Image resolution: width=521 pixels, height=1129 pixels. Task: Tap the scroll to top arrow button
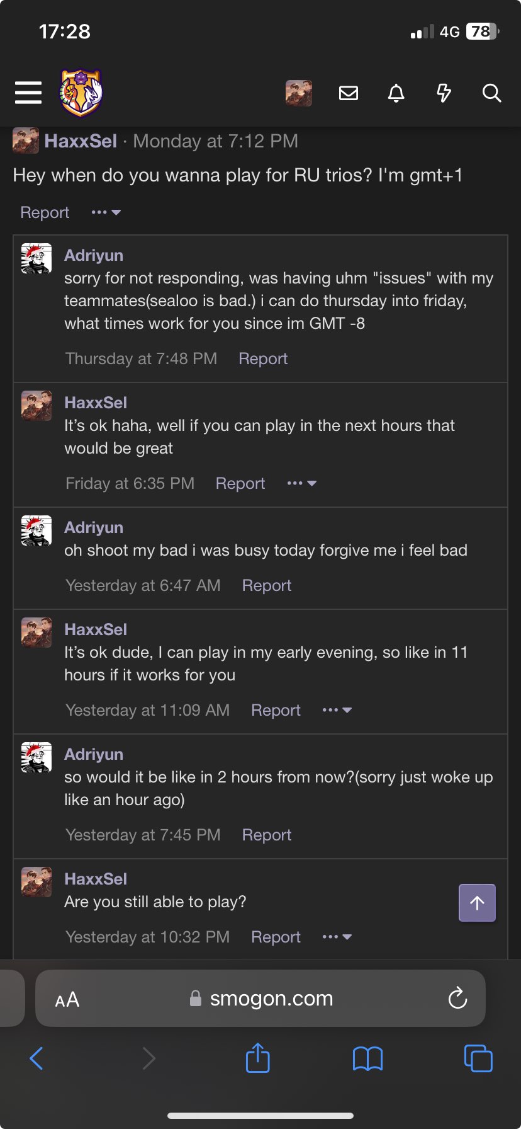point(477,903)
